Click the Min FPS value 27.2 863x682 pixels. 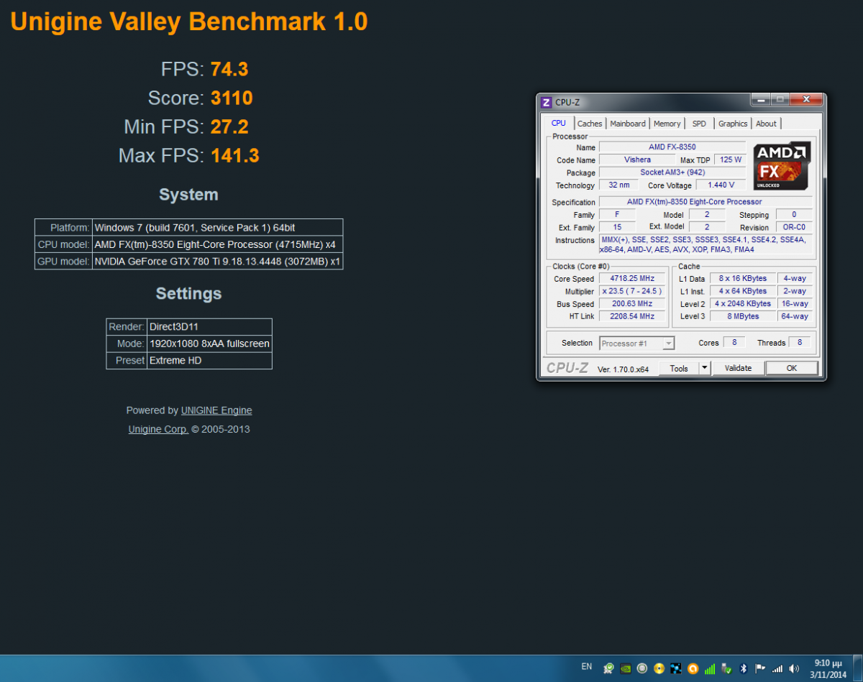point(229,127)
